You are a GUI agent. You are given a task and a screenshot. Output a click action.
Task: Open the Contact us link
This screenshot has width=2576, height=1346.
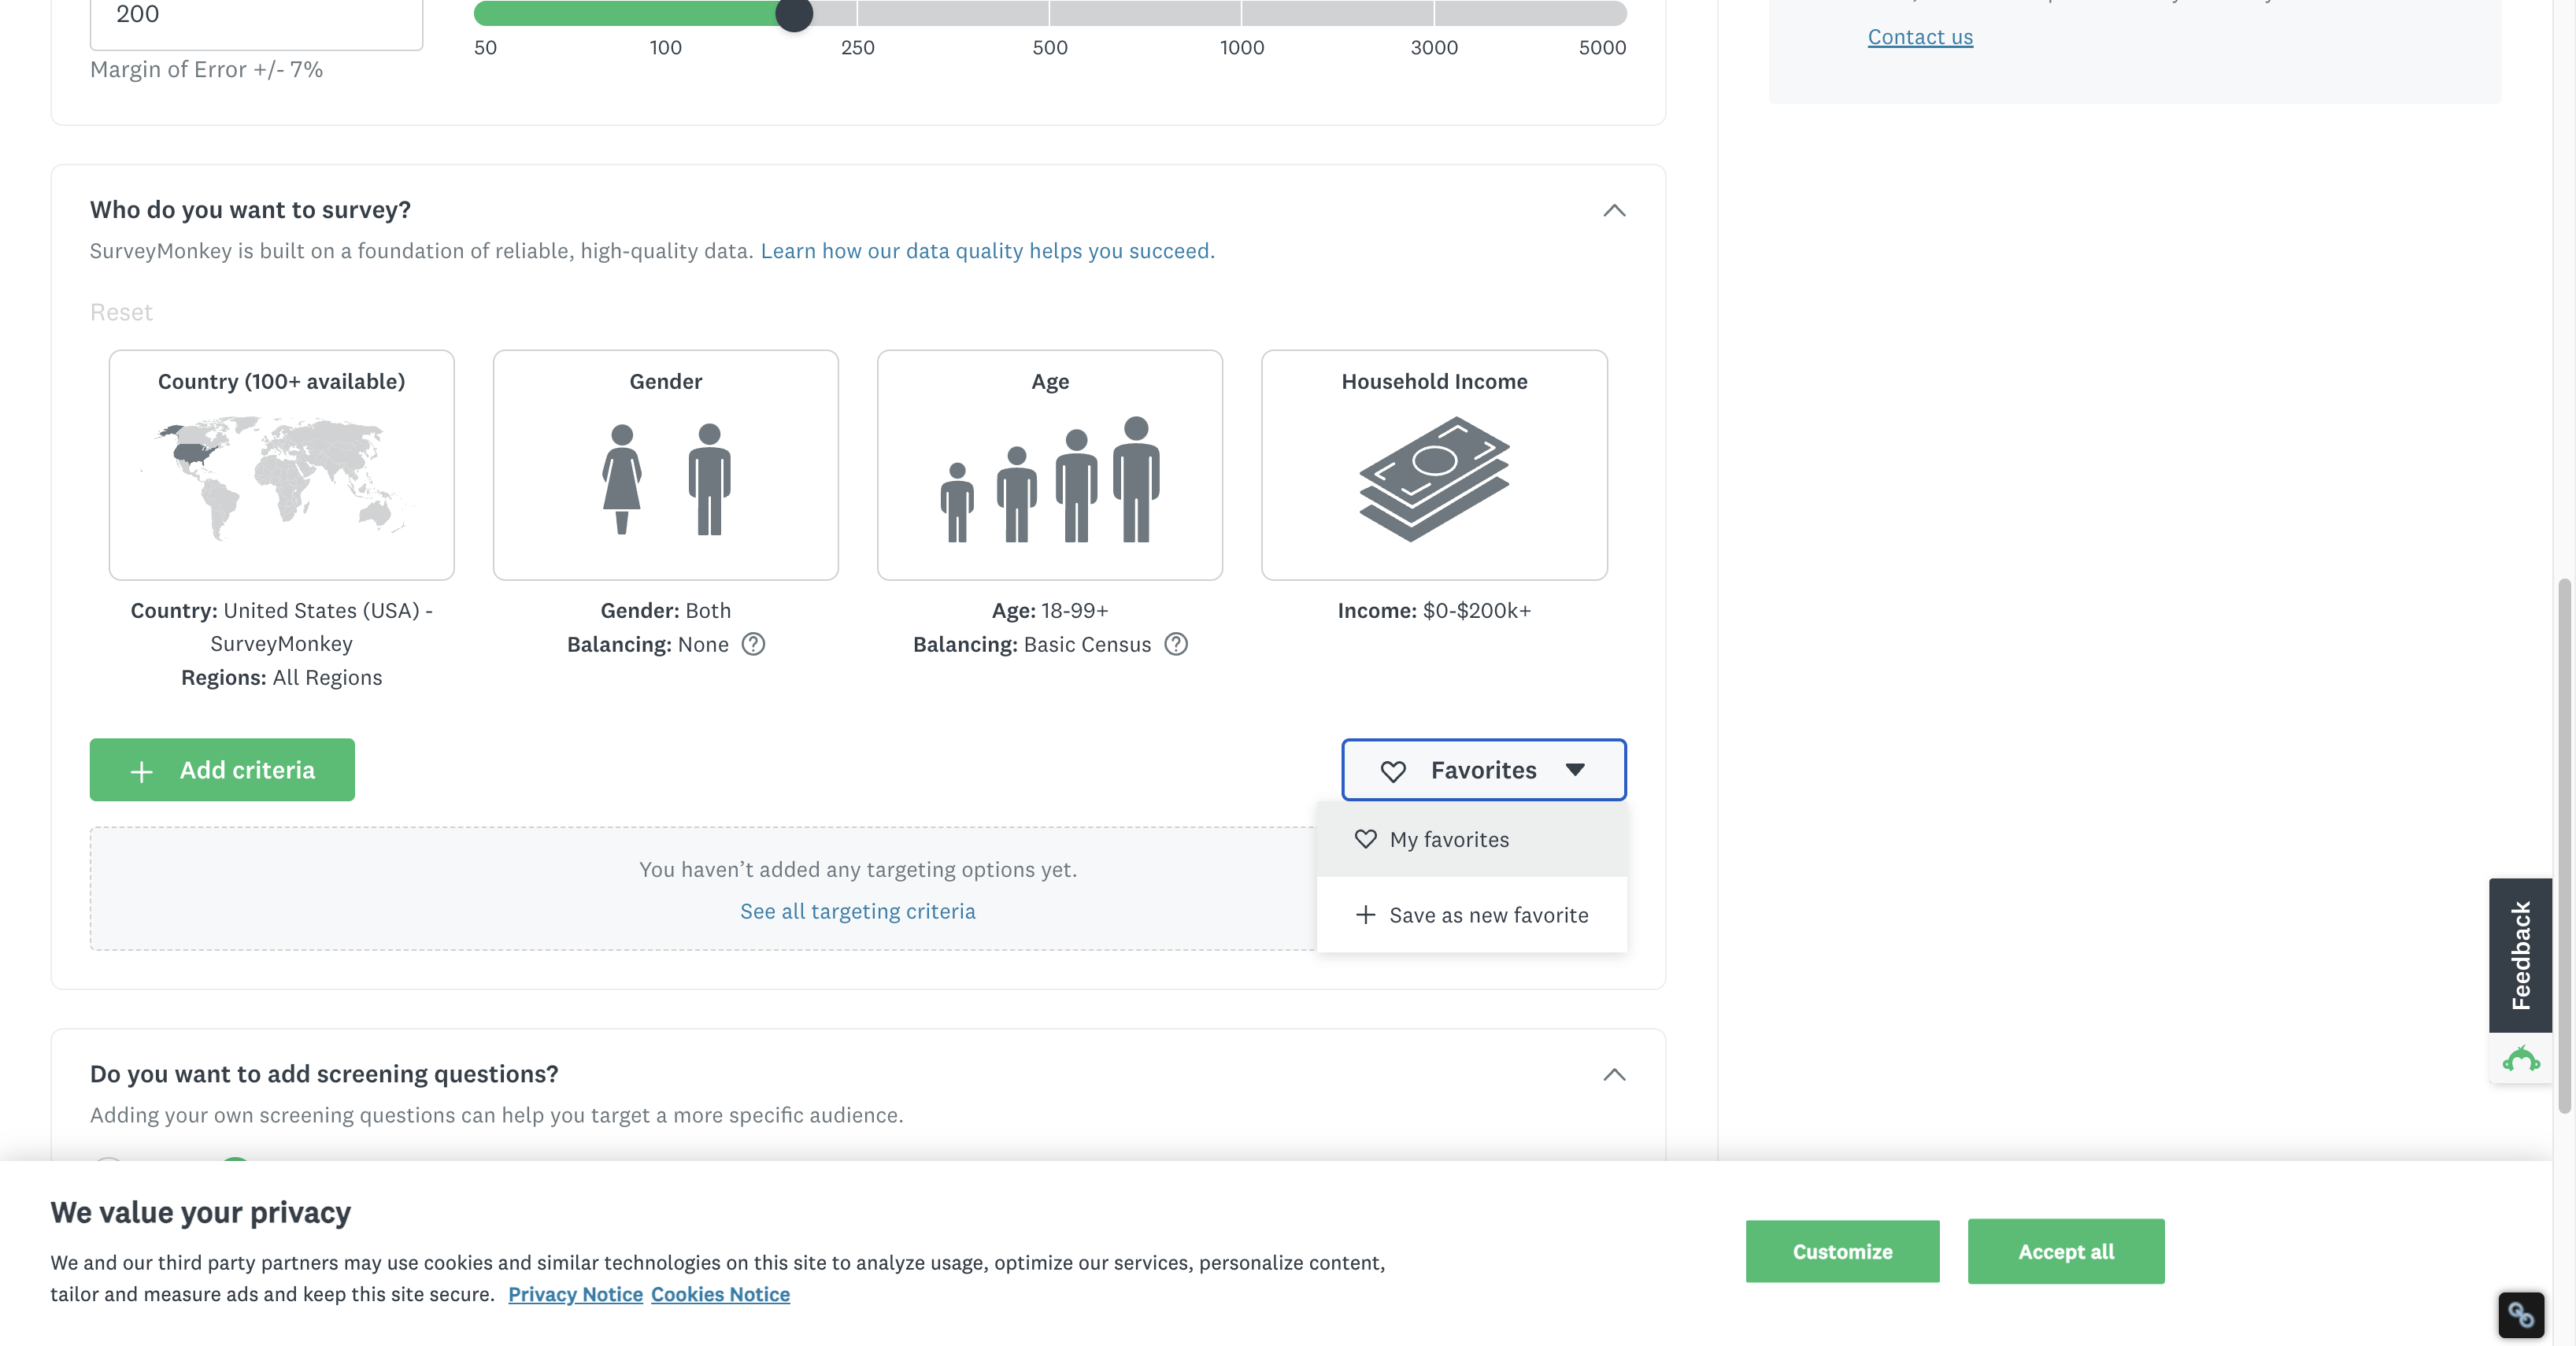tap(1920, 37)
